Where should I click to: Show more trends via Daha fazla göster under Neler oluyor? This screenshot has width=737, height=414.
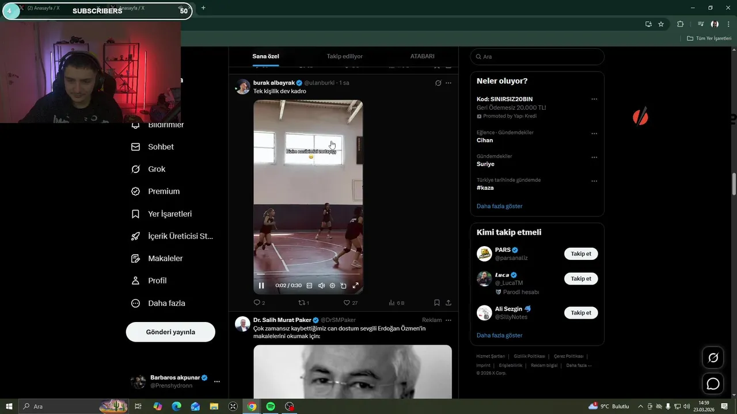(x=499, y=206)
